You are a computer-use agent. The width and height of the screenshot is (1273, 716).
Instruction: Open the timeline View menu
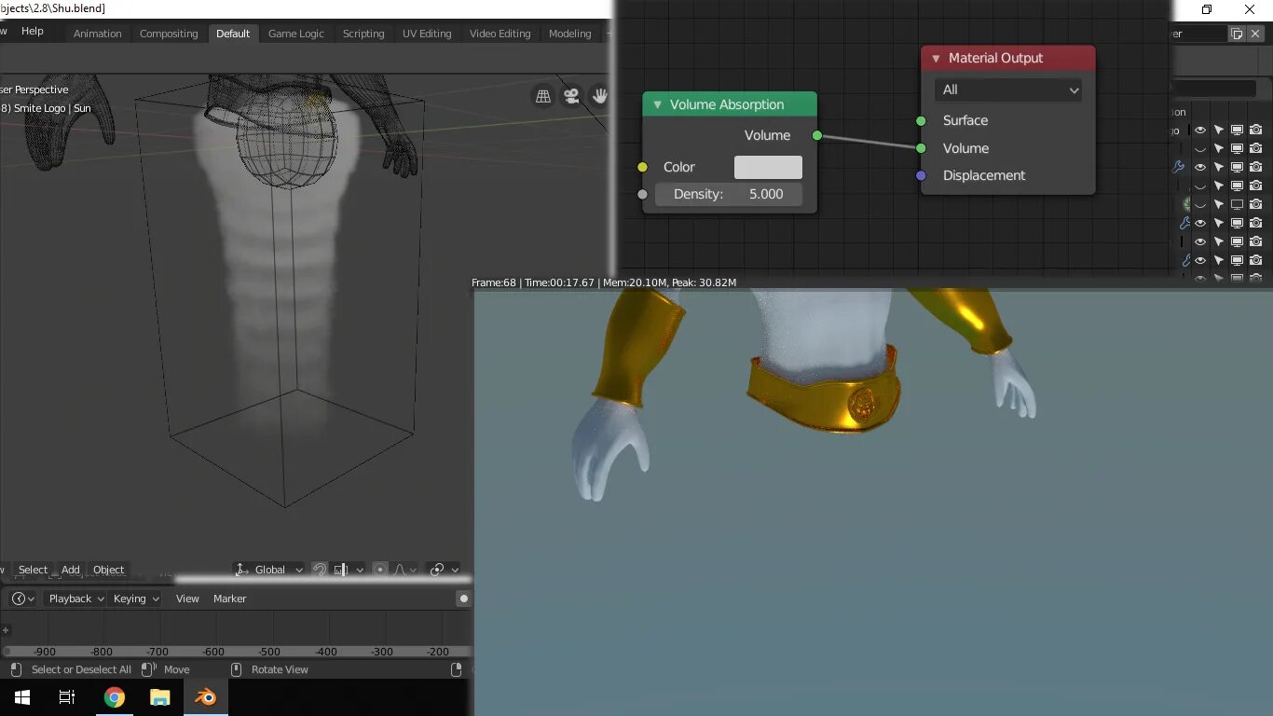tap(187, 599)
